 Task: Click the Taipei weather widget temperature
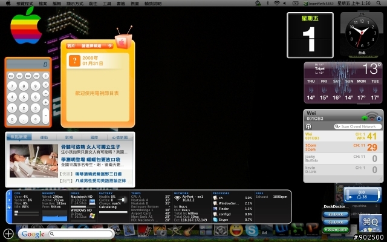point(371,69)
